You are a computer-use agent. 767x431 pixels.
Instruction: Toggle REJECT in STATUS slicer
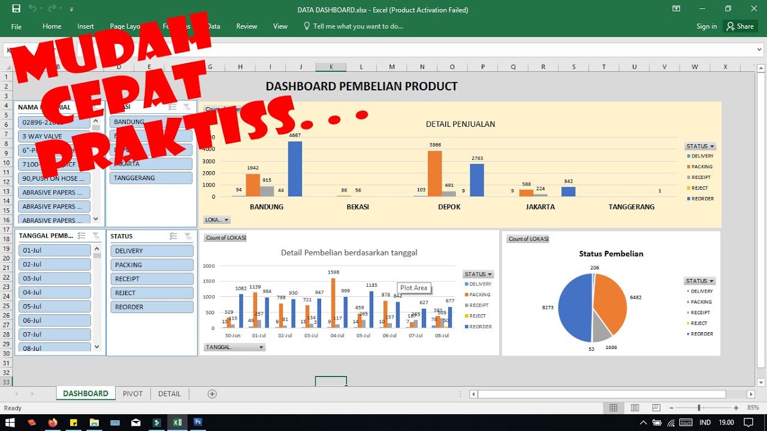point(152,293)
